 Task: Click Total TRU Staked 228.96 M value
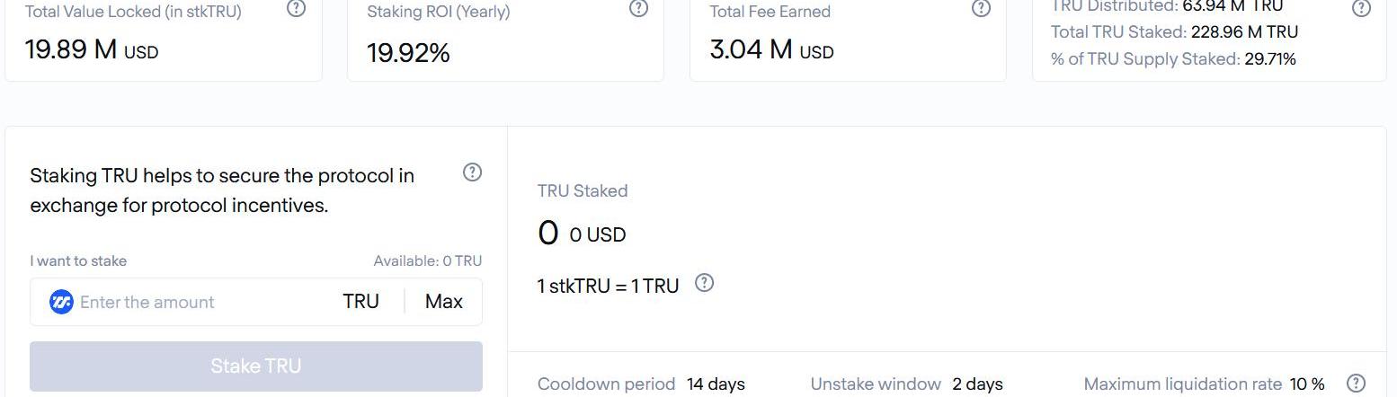point(1244,32)
